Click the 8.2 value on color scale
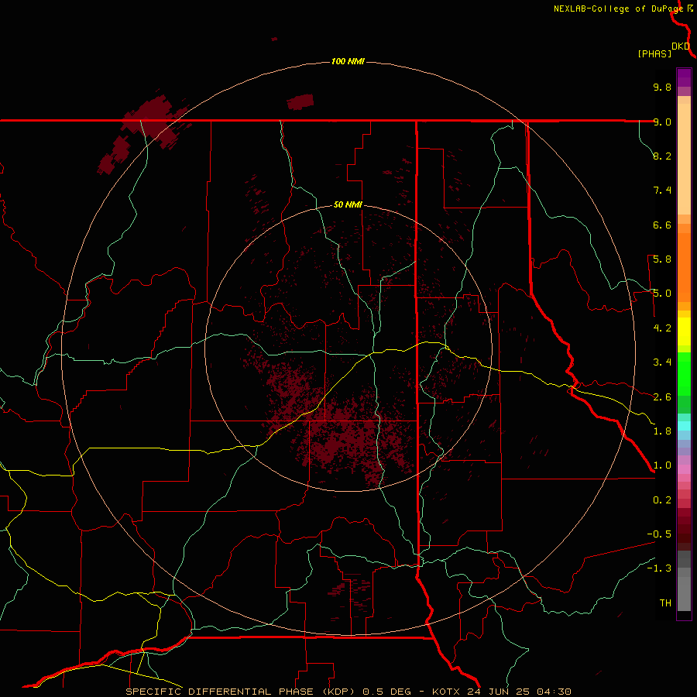Screen dimensions: 697x697 click(662, 156)
